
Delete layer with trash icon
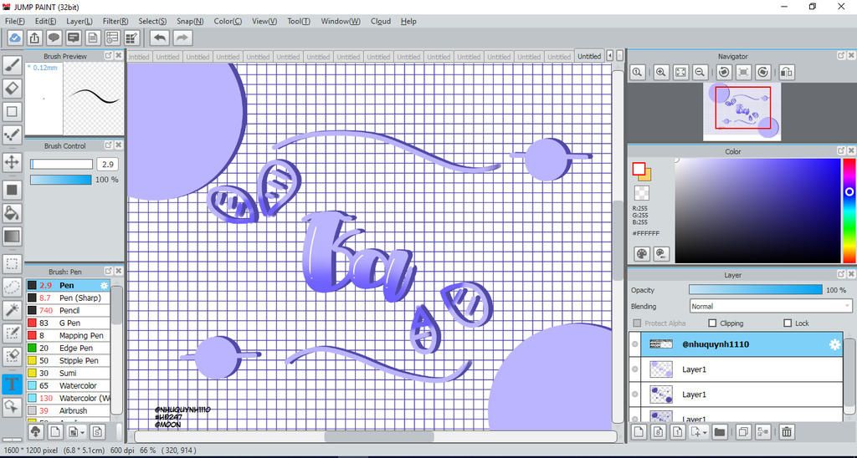[x=787, y=432]
